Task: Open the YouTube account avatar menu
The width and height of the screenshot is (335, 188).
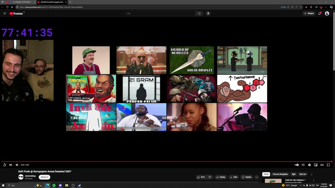Action: tap(327, 13)
